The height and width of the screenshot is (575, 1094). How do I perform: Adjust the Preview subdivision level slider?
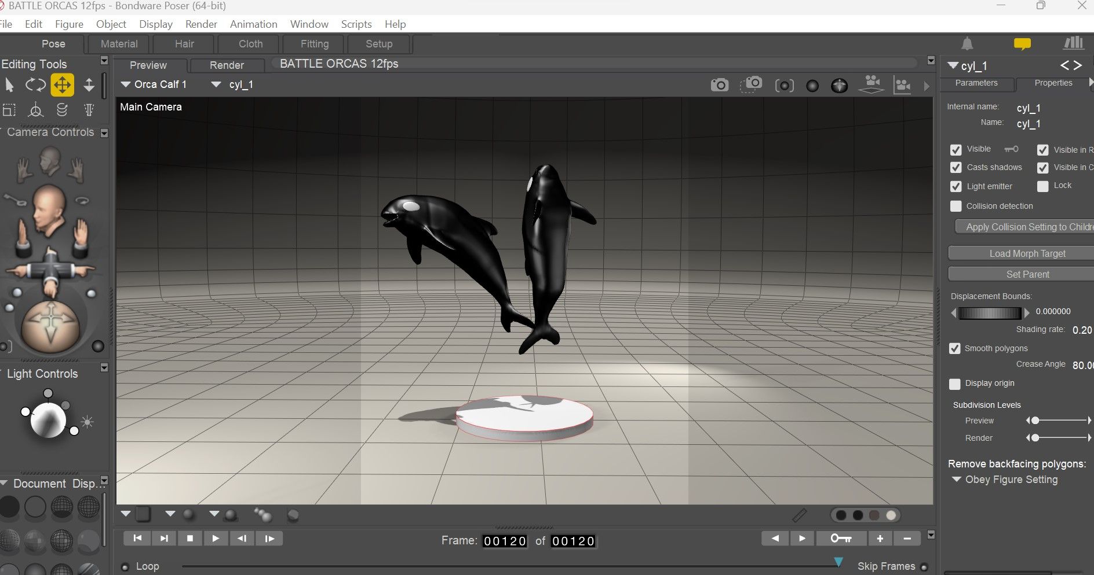[1059, 421]
